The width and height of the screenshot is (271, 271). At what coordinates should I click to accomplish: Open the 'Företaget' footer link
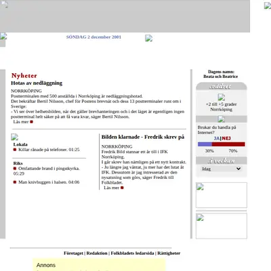click(73, 253)
